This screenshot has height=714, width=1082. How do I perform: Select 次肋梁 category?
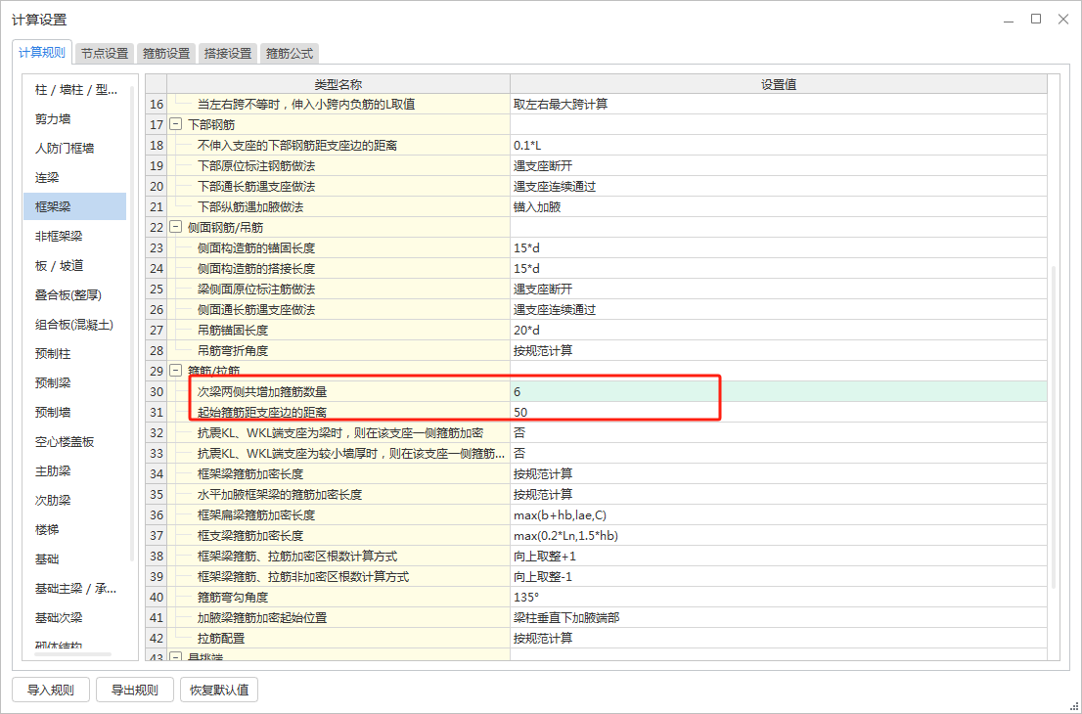(x=74, y=500)
